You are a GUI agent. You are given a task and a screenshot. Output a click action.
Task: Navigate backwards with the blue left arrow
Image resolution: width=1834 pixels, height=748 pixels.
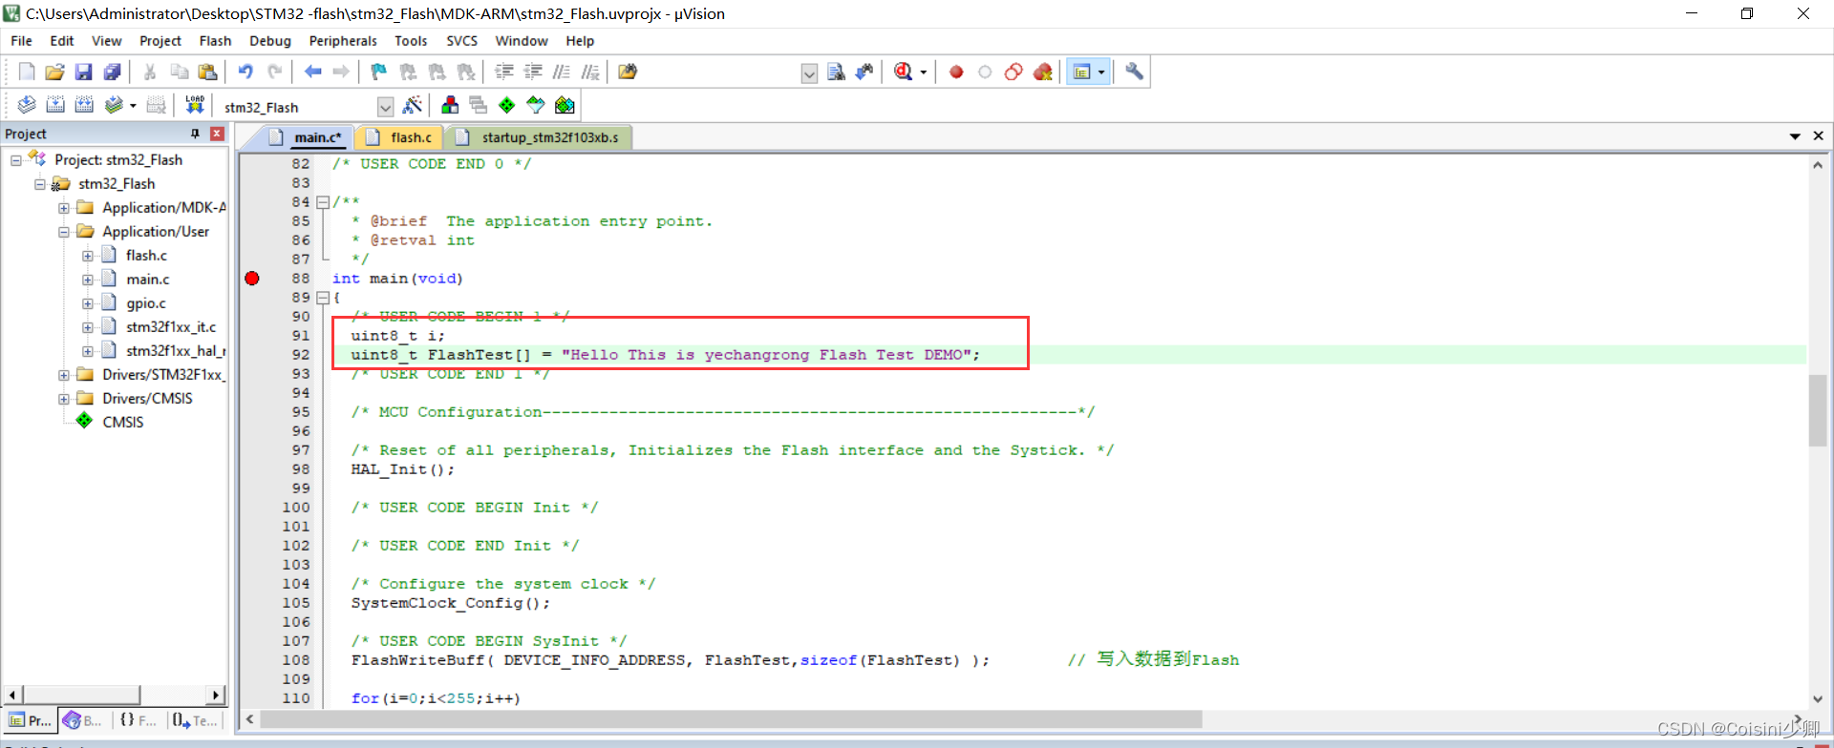point(312,72)
